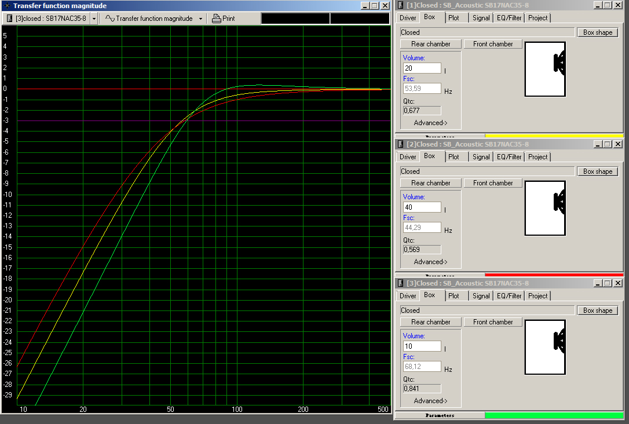
Task: Click Volume field showing 10 liters
Action: pyautogui.click(x=422, y=346)
